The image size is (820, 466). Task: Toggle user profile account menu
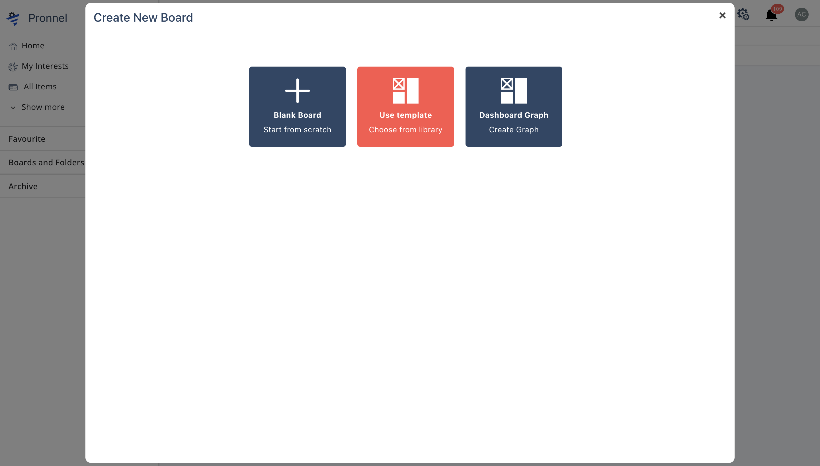pos(802,15)
